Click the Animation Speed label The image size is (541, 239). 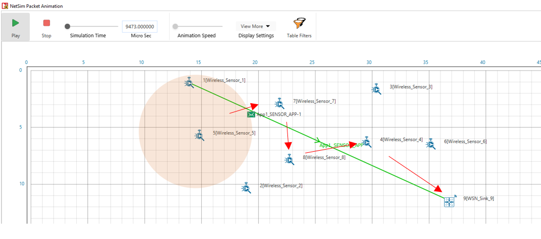point(197,35)
